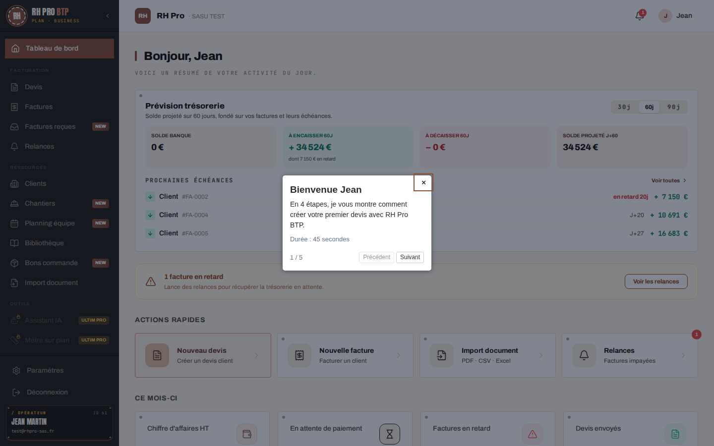The height and width of the screenshot is (446, 714).
Task: Click the Import document sidebar icon
Action: [14, 283]
